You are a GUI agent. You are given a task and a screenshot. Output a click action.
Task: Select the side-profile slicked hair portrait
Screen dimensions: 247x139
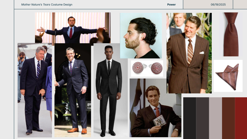tap(141, 36)
